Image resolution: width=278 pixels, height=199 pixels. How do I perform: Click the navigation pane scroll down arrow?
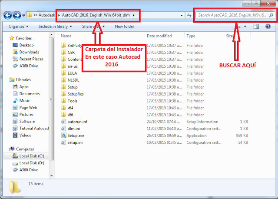(51, 176)
